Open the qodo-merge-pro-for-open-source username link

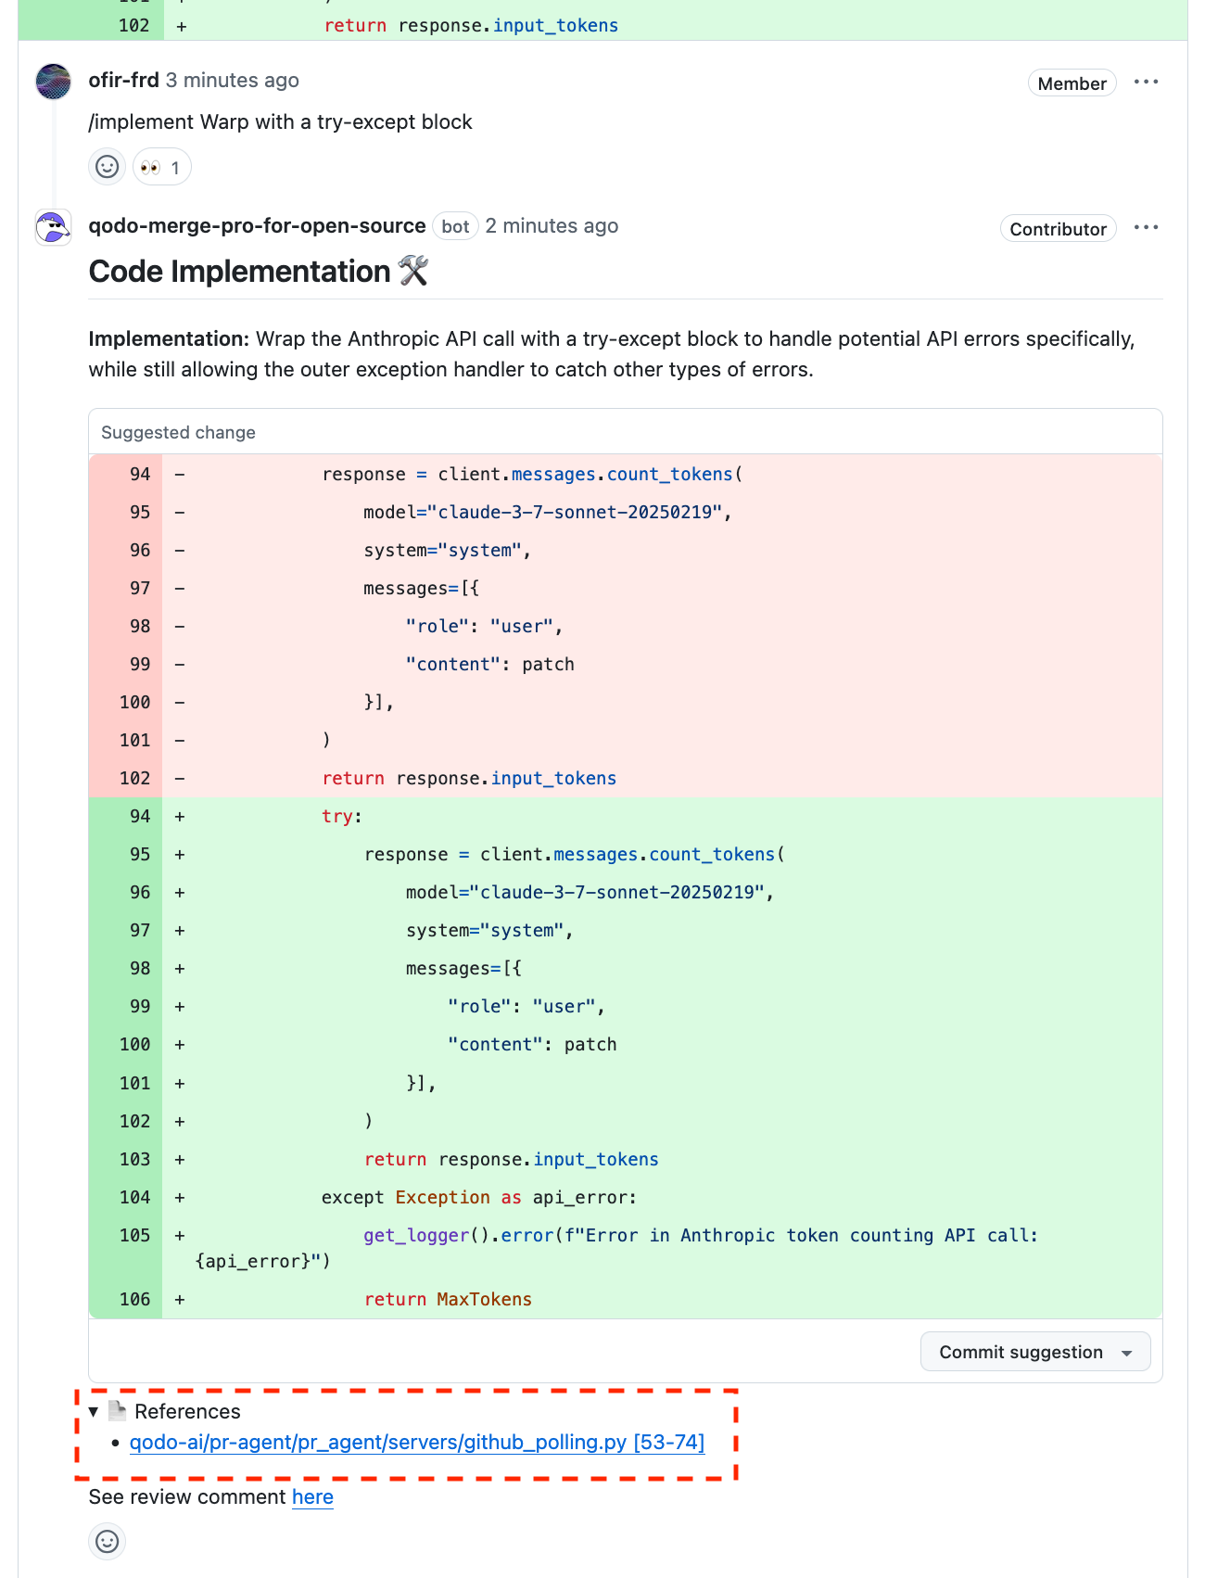pyautogui.click(x=257, y=226)
